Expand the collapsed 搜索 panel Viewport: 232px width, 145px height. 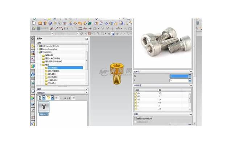[86, 89]
